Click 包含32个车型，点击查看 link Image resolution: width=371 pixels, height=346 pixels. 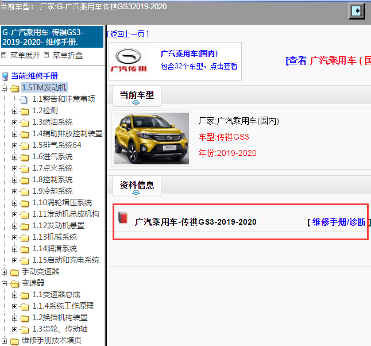[199, 66]
